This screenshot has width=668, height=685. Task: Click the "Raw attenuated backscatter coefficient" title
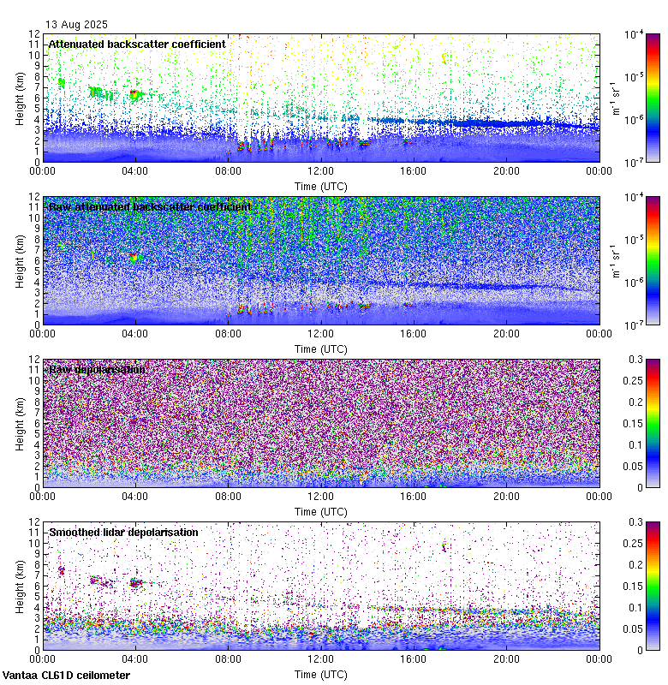coord(150,206)
